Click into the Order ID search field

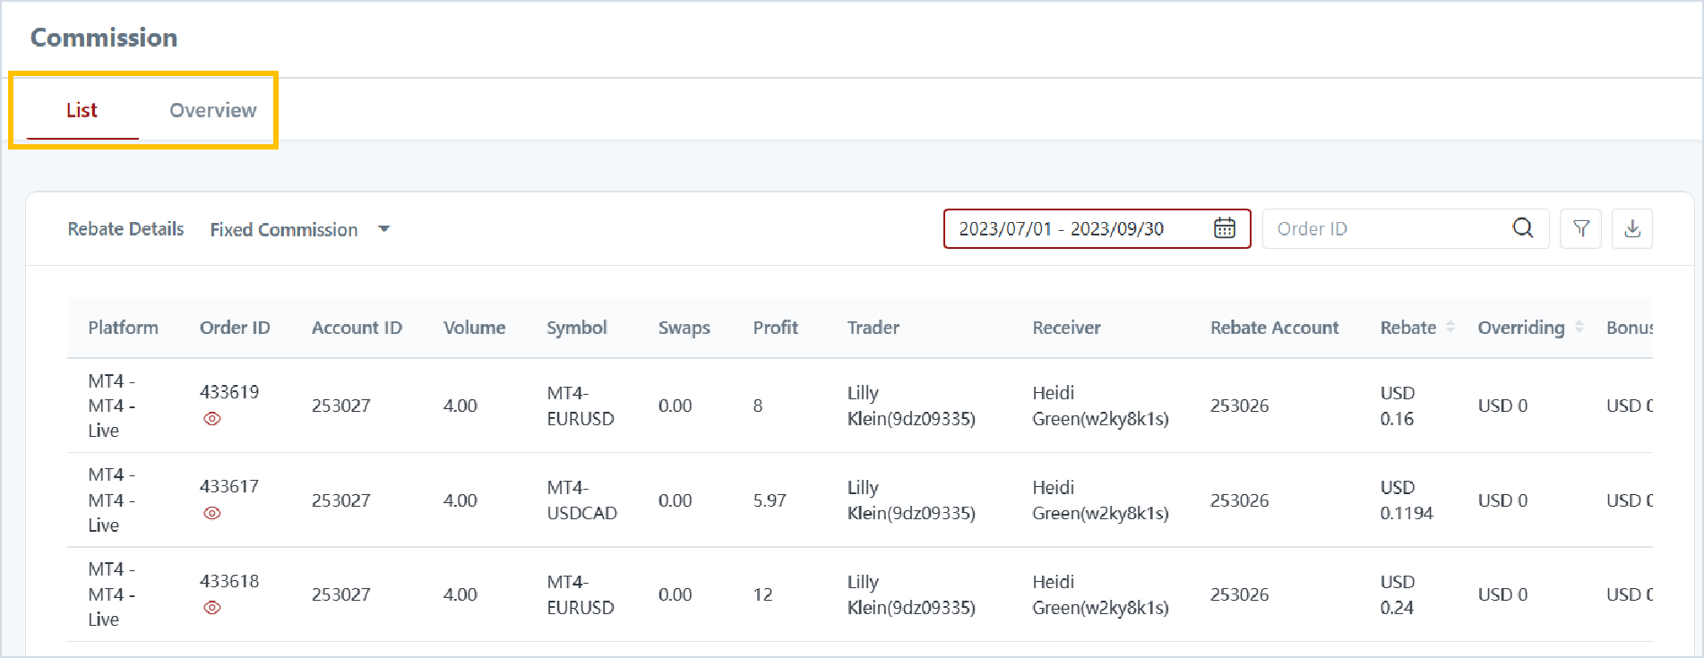[x=1384, y=229]
